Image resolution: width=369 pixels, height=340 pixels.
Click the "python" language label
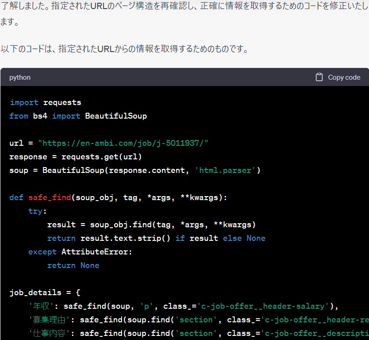(20, 77)
